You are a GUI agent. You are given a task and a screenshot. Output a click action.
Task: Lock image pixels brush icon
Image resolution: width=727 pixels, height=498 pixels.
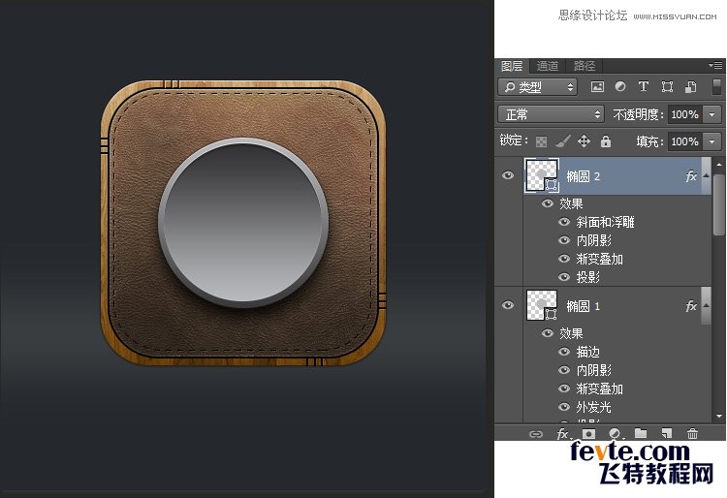563,141
